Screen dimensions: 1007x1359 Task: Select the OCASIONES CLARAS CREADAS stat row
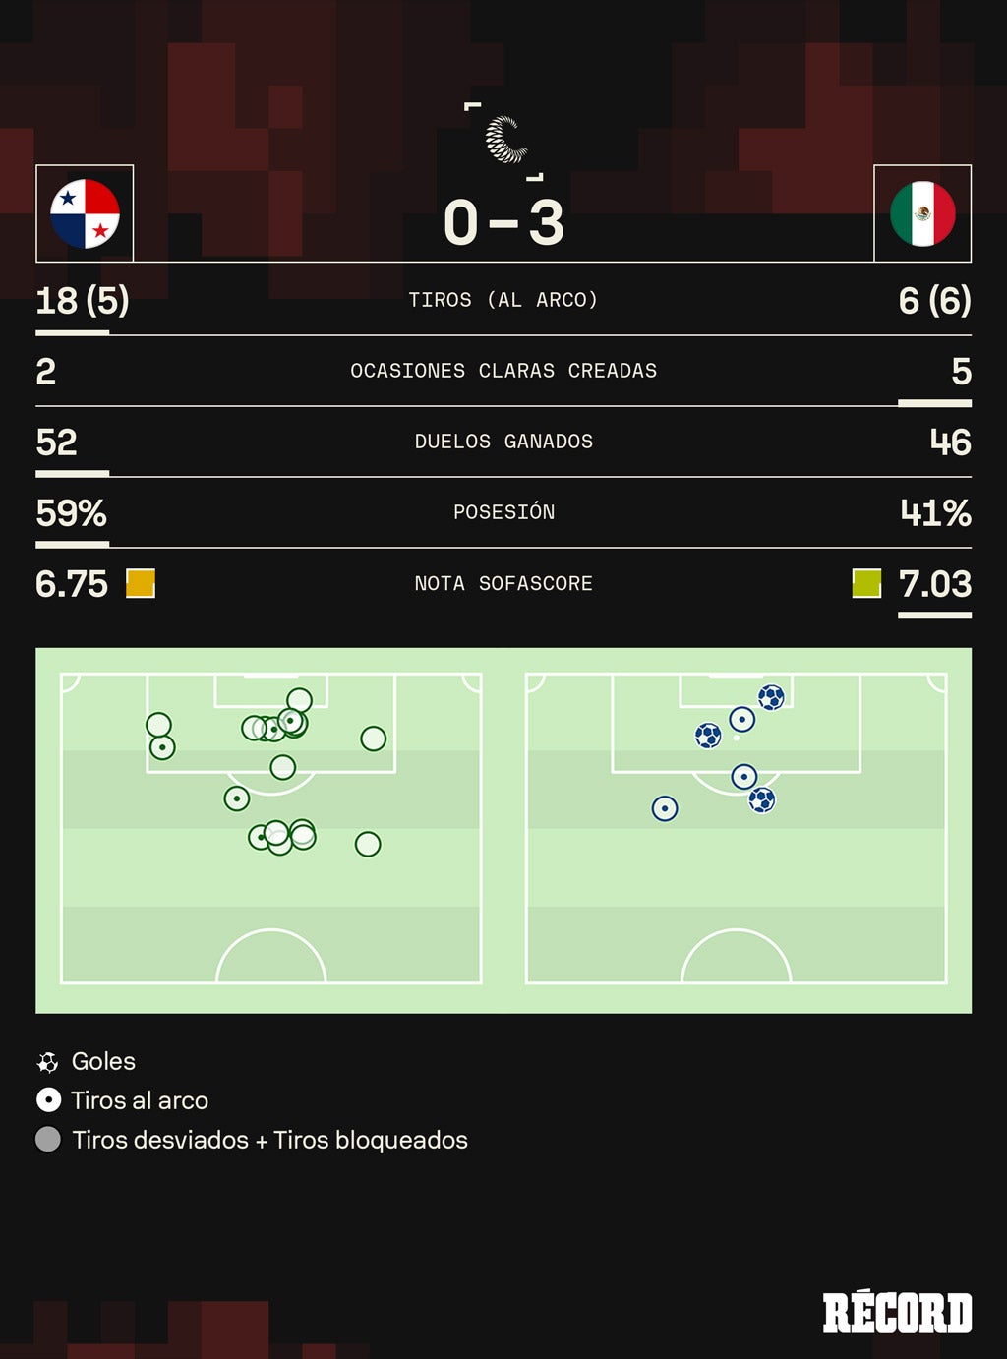503,371
